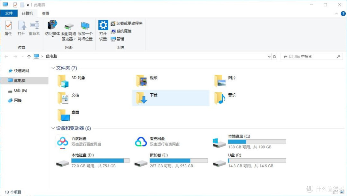Screen dimensions: 347x196
Task: Open the Customize Quick Access Toolbar dropdown
Action: tap(28, 5)
